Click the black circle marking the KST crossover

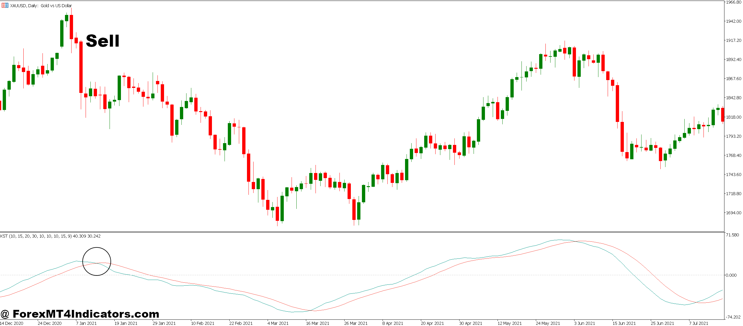point(97,261)
